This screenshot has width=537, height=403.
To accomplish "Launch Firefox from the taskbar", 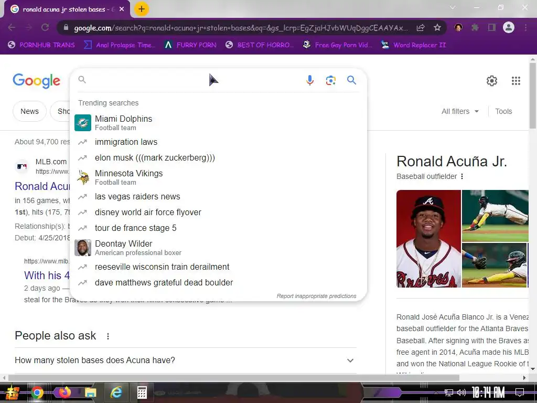I will tap(65, 393).
